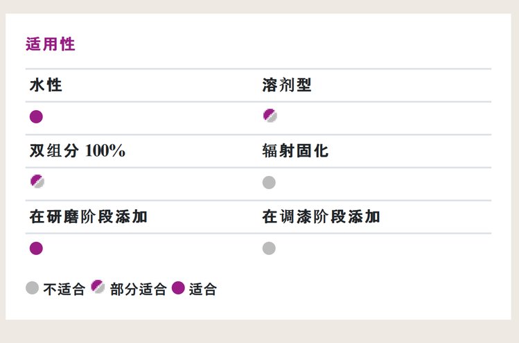Click the 在调漆阶段添加 heading
The width and height of the screenshot is (519, 343).
coord(321,217)
